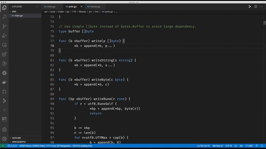This screenshot has height=149, width=266.
Task: Click 'usr' breadcrumb segment
Action: (46, 12)
